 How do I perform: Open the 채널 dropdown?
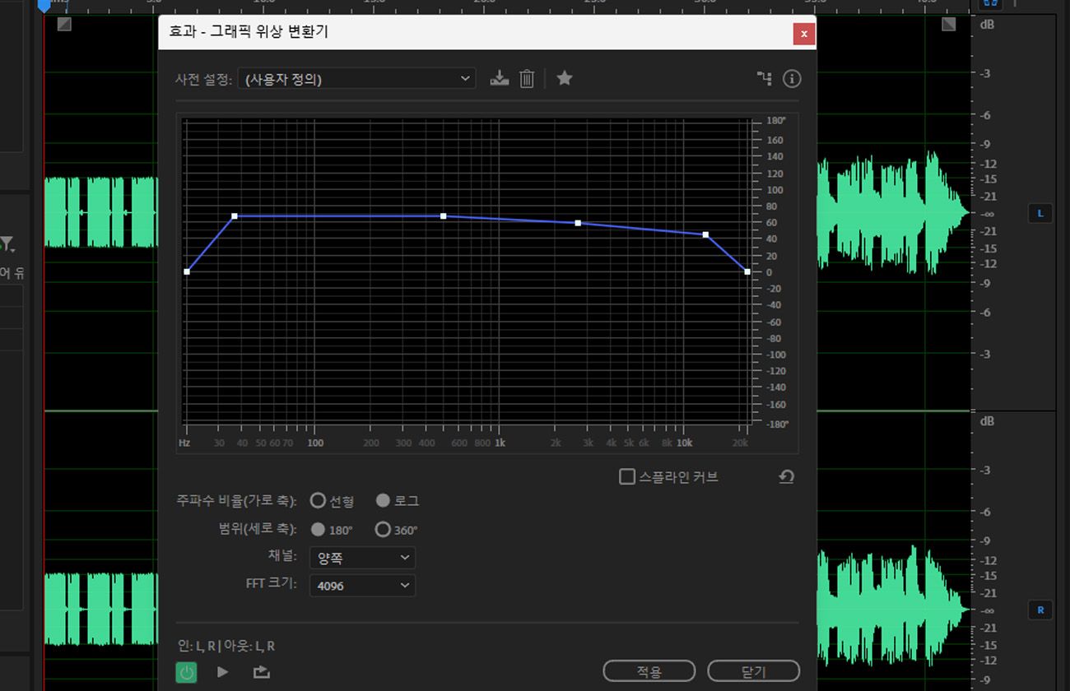[362, 557]
